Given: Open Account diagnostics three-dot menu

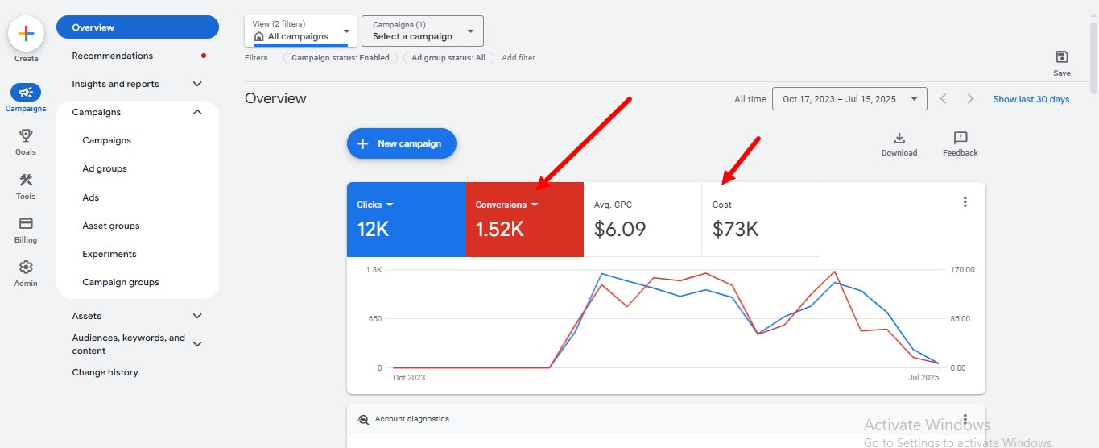Looking at the screenshot, I should click(965, 420).
